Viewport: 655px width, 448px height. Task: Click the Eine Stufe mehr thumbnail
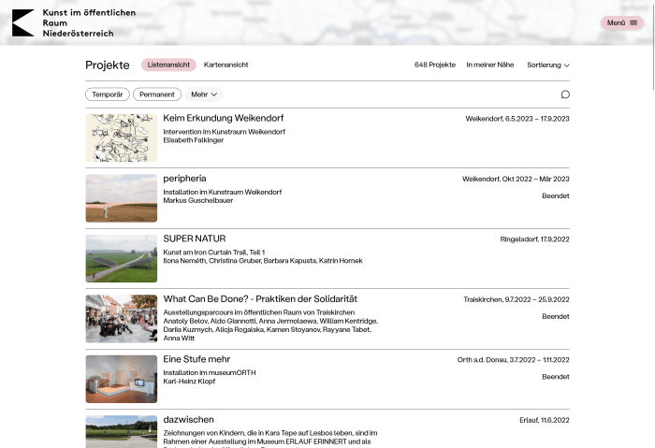[x=121, y=379]
